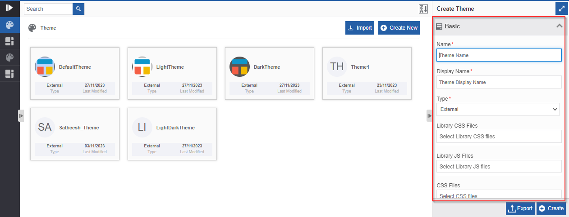Select the Theme1 card title

360,67
